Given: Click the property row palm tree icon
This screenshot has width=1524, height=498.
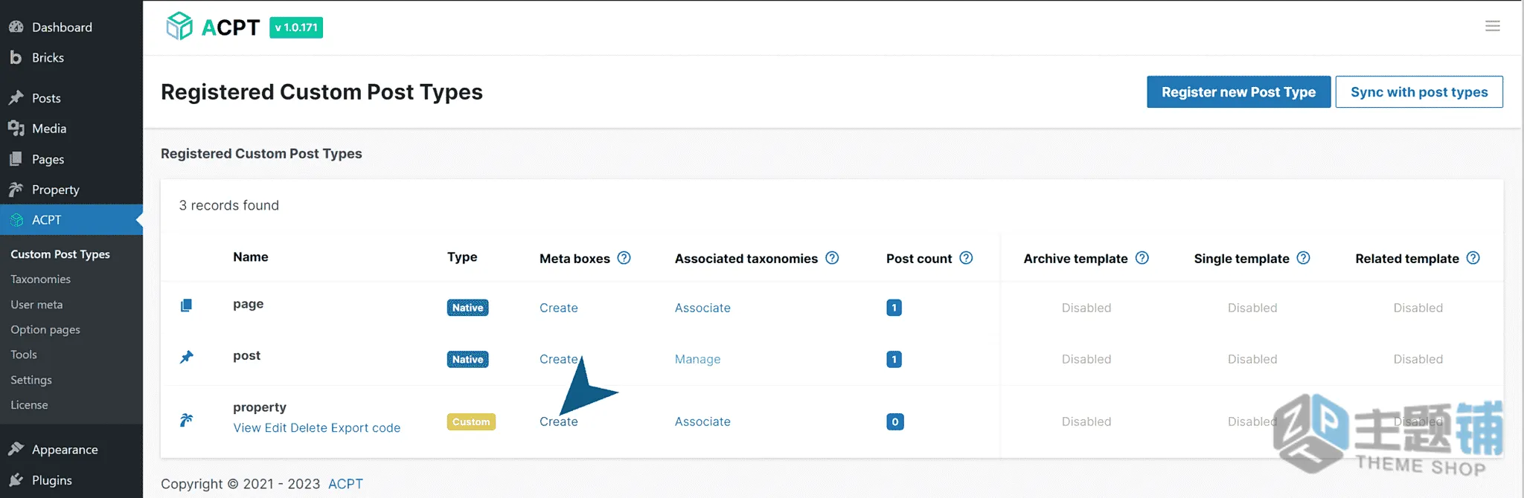Looking at the screenshot, I should [x=187, y=420].
